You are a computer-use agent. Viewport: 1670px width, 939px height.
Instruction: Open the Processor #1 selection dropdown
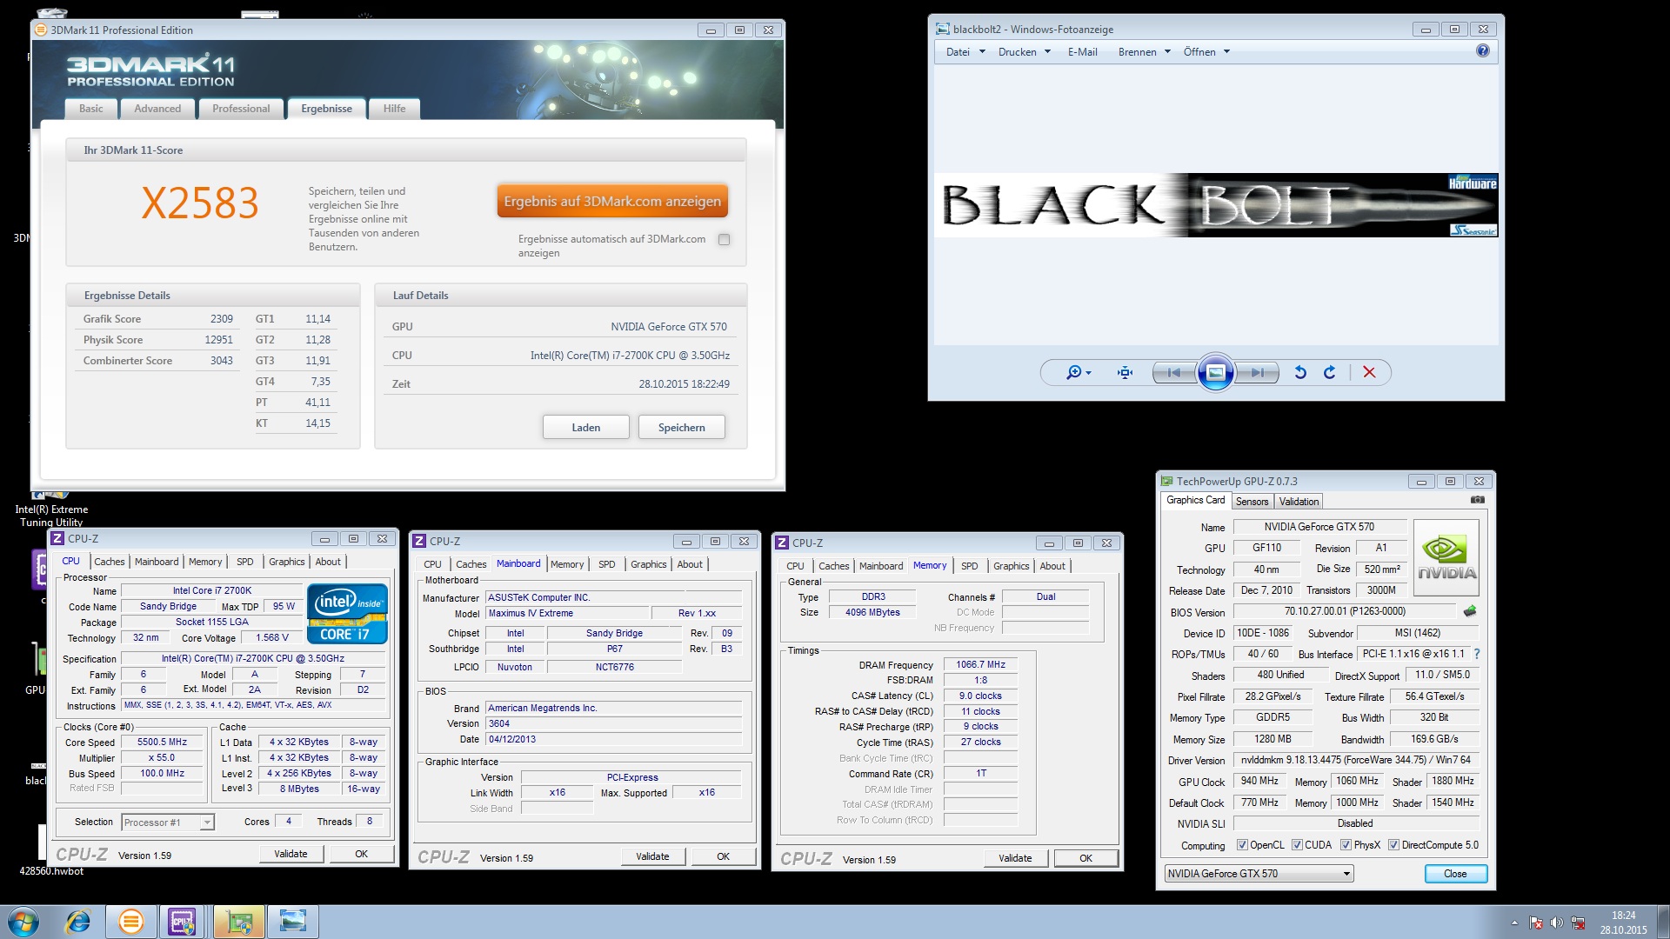[x=168, y=822]
